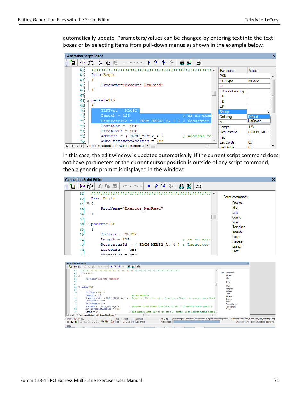Click vertical scroll thumb in Parameter panel editor code
The image size is (306, 396).
click(x=214, y=93)
